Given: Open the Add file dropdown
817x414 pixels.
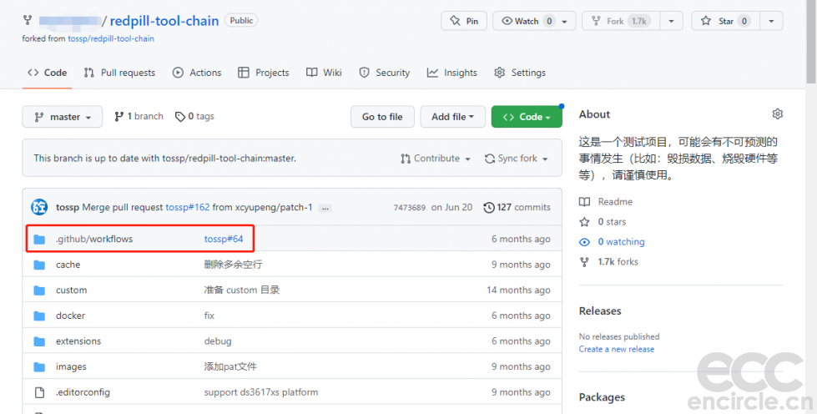Looking at the screenshot, I should click(x=453, y=117).
